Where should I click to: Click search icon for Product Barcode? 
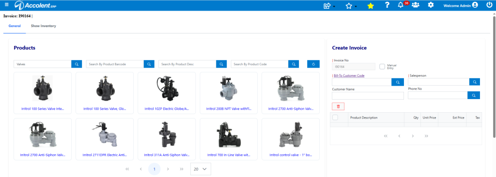click(149, 64)
